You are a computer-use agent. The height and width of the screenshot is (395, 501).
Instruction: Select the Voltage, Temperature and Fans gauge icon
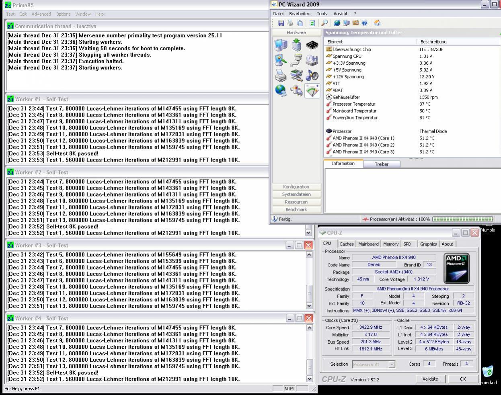click(x=312, y=90)
